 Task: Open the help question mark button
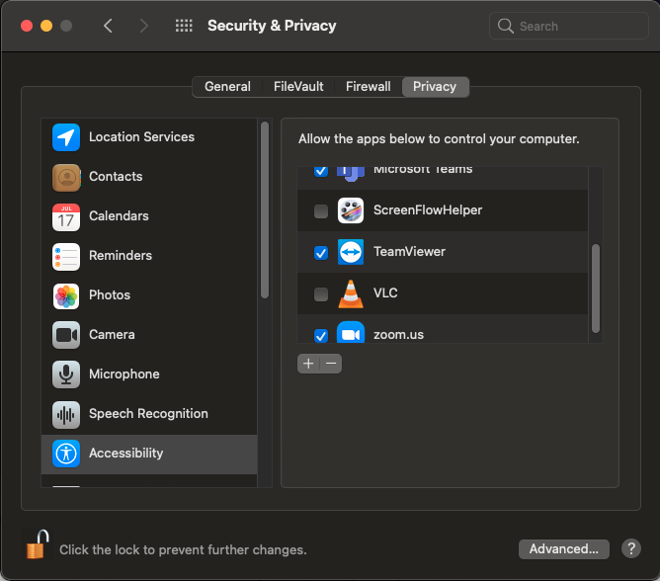tap(631, 548)
